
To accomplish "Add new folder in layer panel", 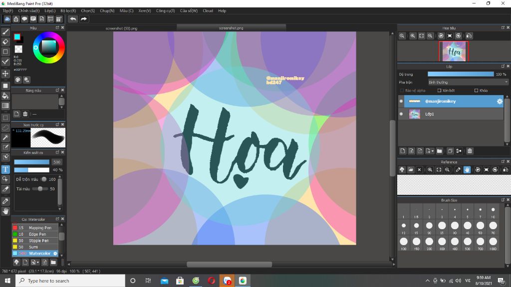I will pos(440,151).
